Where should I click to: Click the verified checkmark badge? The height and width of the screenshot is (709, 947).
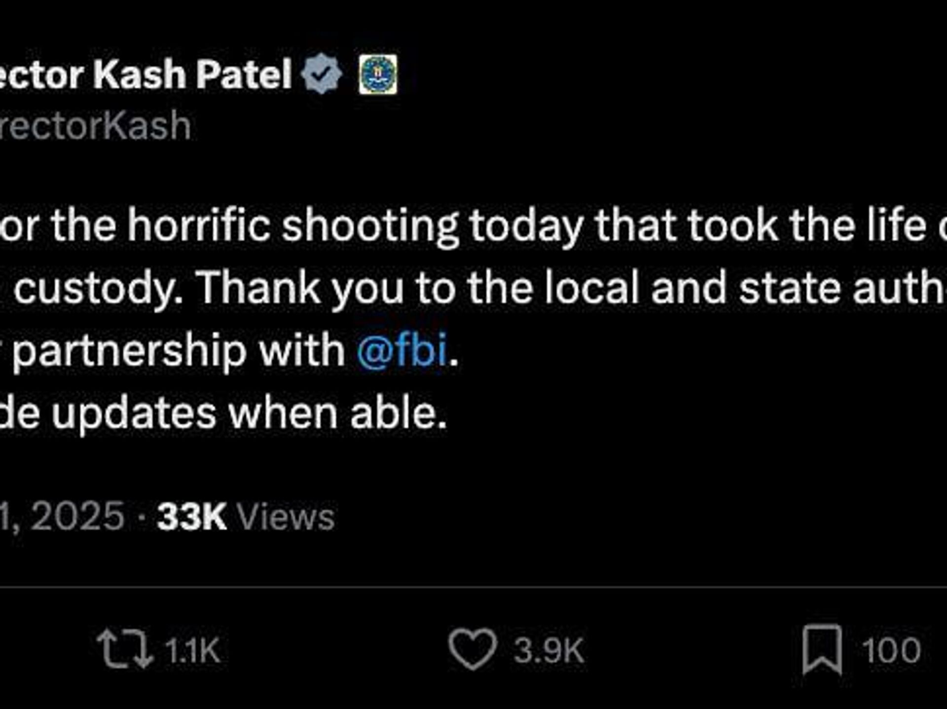click(322, 74)
